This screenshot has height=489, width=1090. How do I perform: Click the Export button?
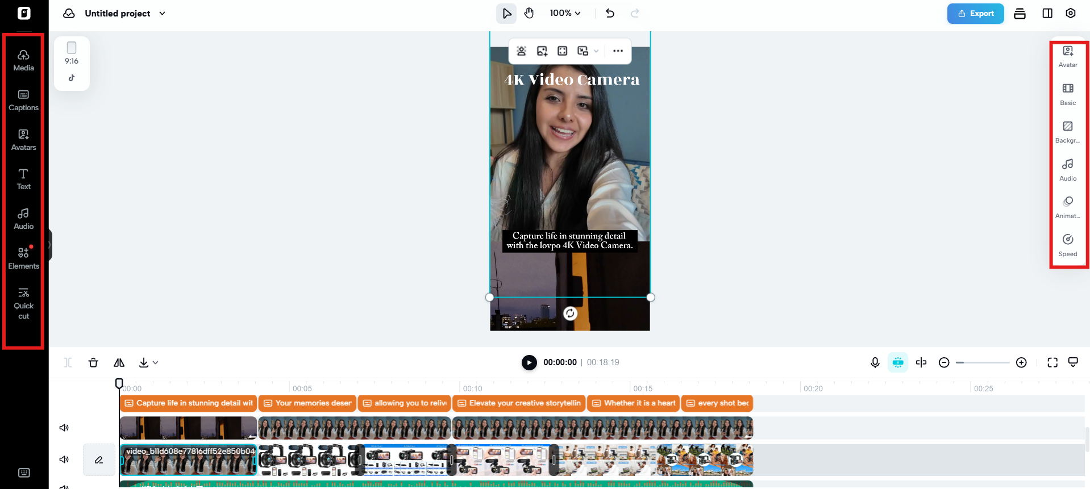(x=975, y=14)
